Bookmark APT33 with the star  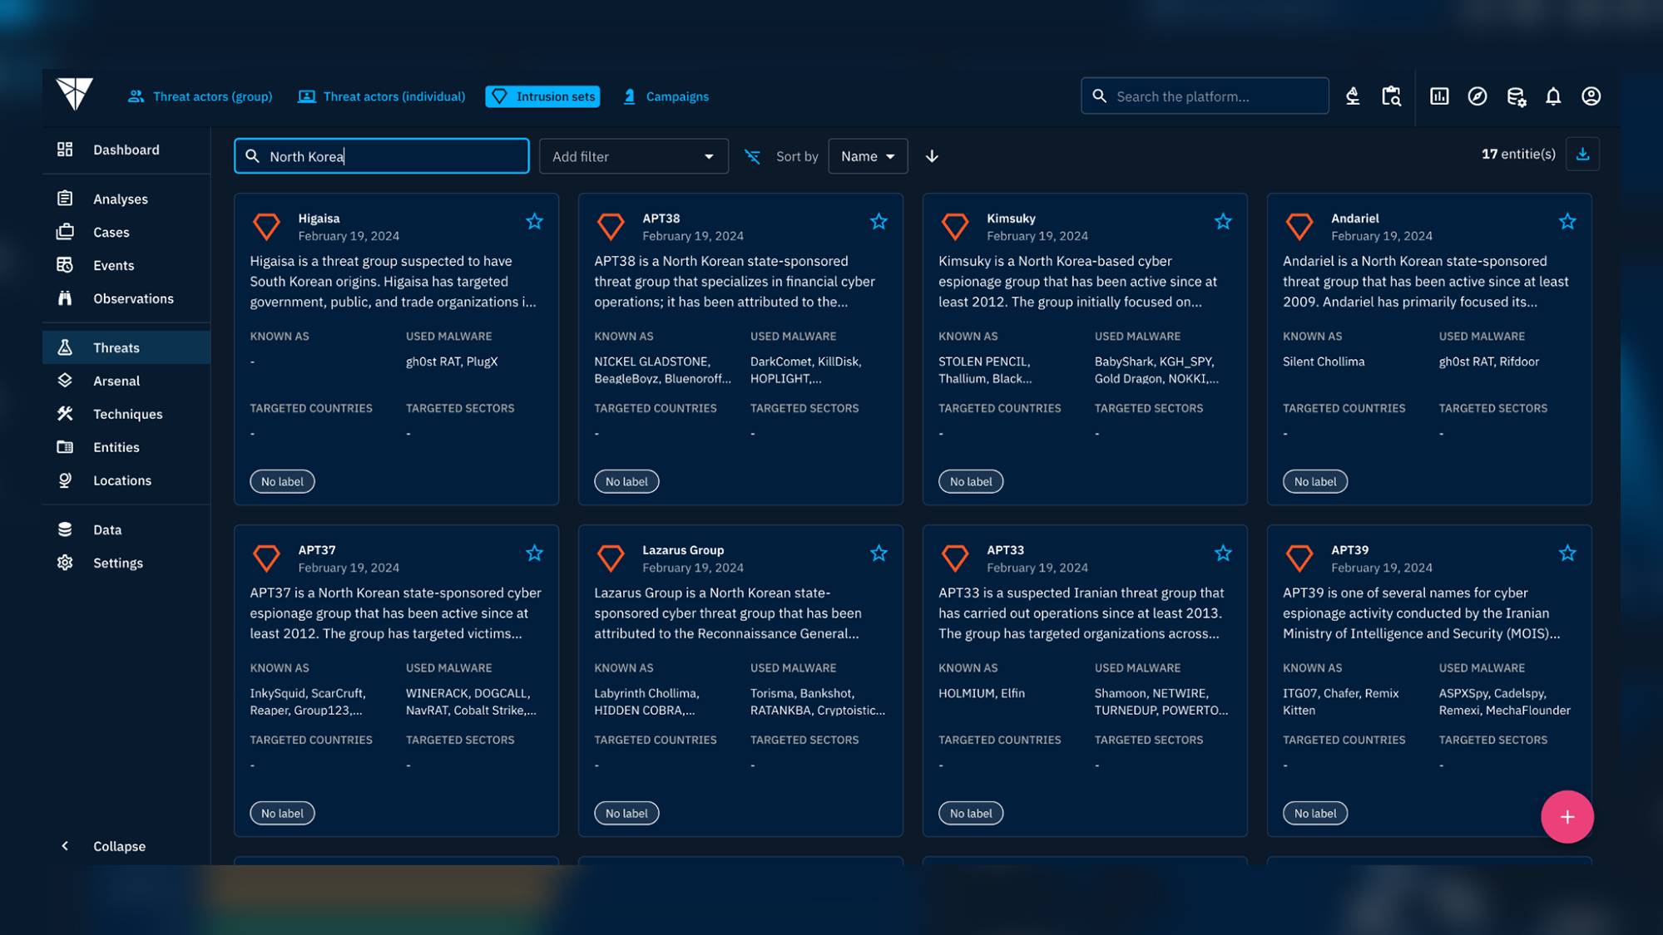point(1223,553)
